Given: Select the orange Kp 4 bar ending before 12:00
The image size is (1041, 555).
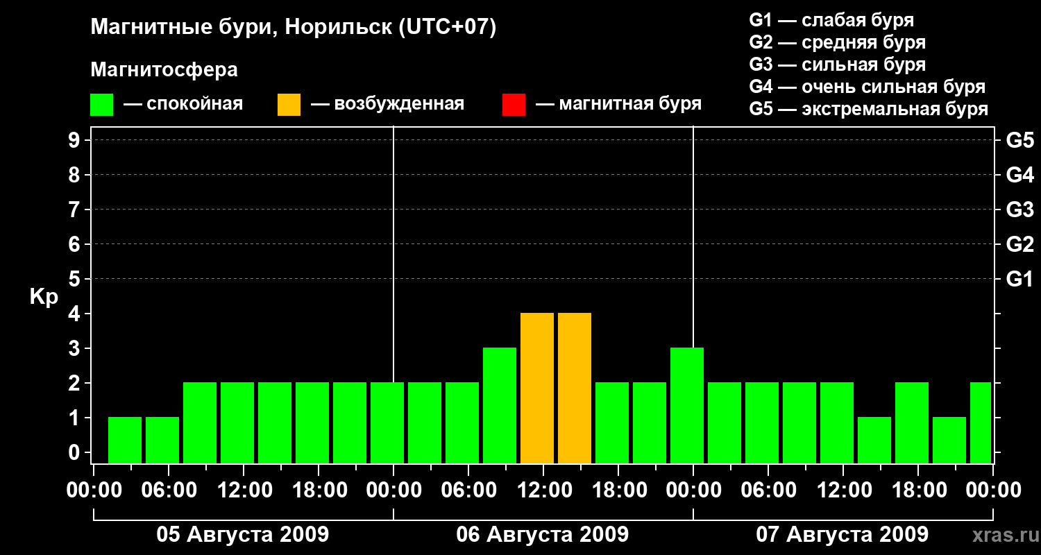Looking at the screenshot, I should pos(537,388).
